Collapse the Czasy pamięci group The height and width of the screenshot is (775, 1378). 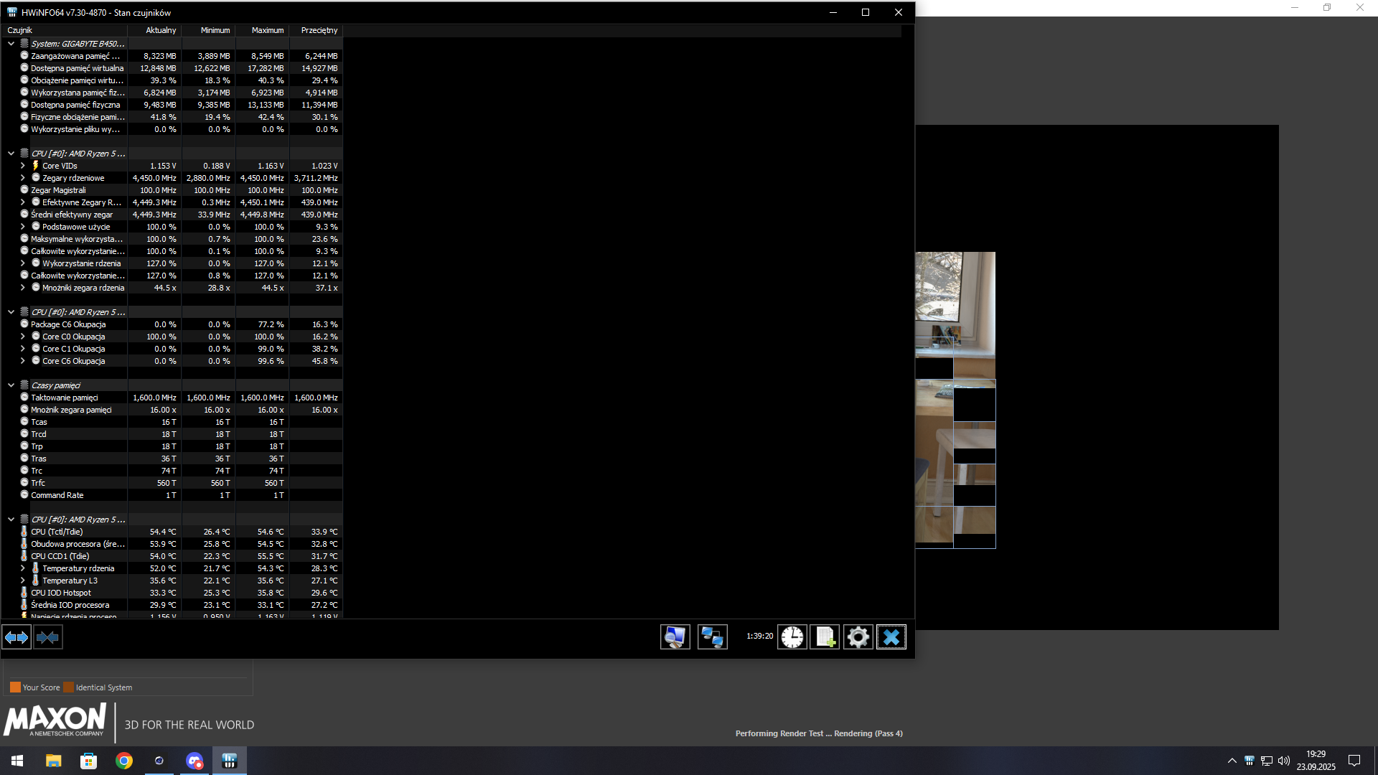11,385
